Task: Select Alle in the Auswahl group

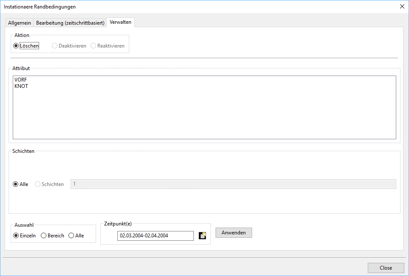Action: [71, 236]
